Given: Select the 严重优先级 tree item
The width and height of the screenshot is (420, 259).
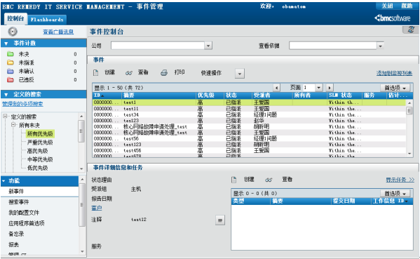Looking at the screenshot, I should pyautogui.click(x=40, y=142).
